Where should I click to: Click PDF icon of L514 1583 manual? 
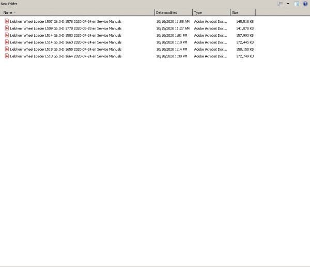point(7,35)
